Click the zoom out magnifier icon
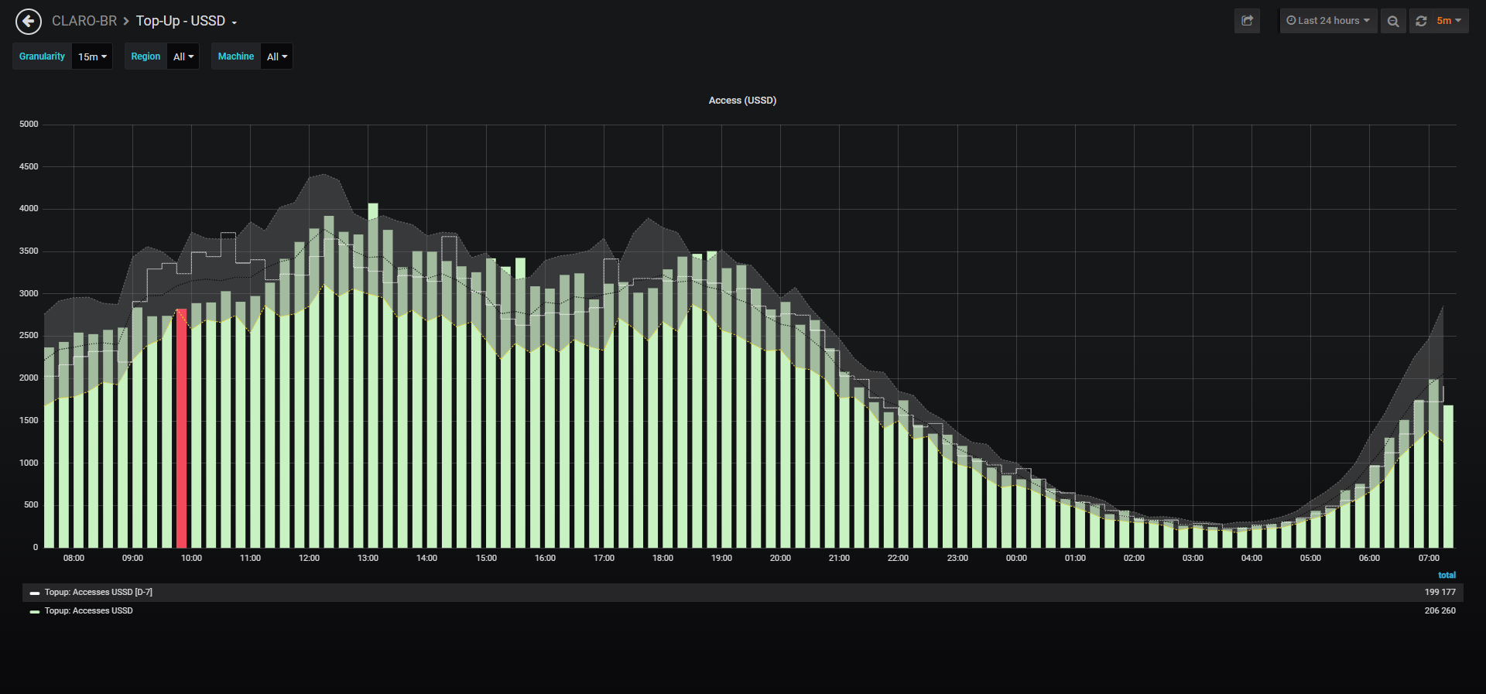This screenshot has width=1486, height=694. [1393, 21]
